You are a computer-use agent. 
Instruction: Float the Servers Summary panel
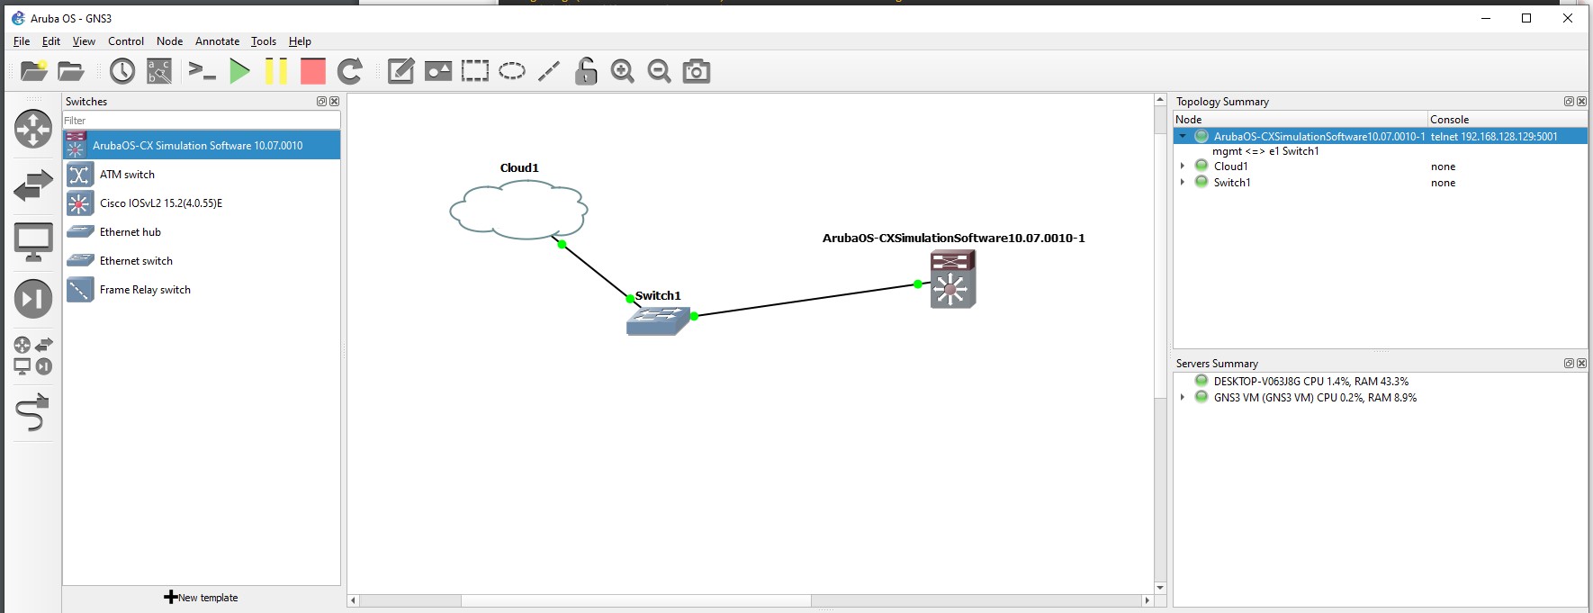pyautogui.click(x=1569, y=364)
